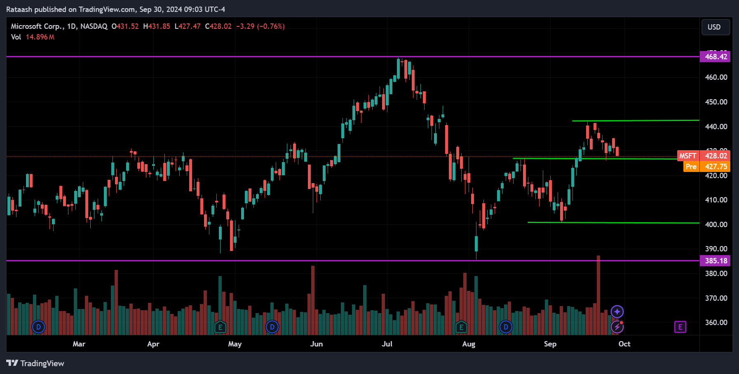Click the purple lightning bolt icon
Image resolution: width=739 pixels, height=374 pixels.
click(x=617, y=327)
